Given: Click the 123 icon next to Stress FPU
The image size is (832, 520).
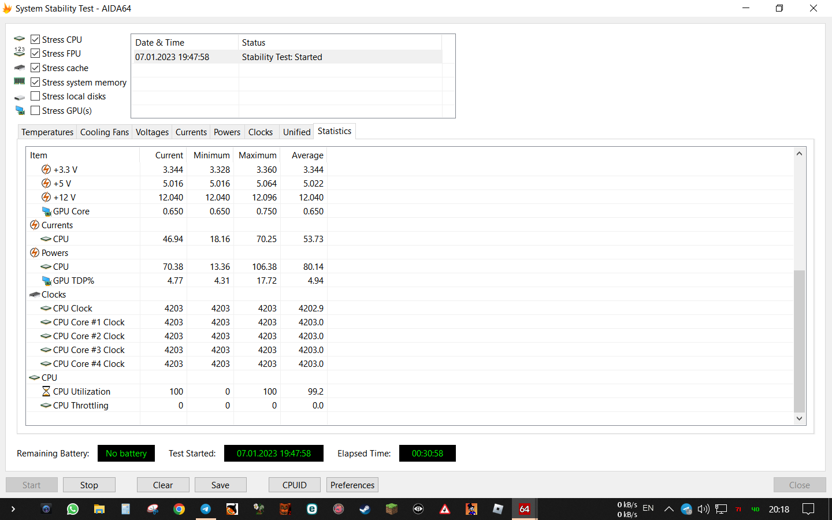Looking at the screenshot, I should pyautogui.click(x=20, y=52).
